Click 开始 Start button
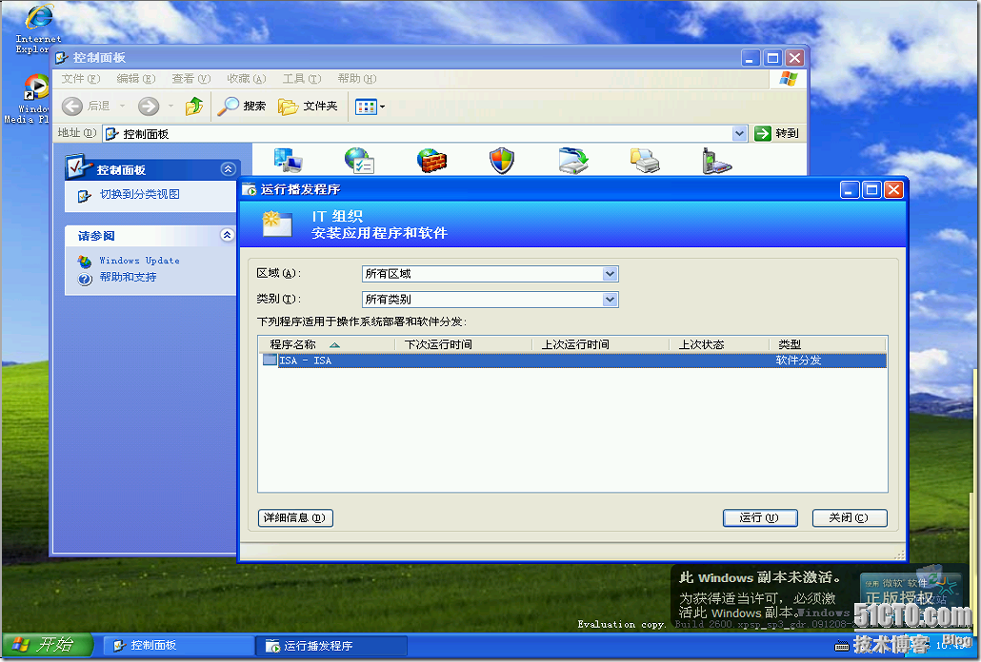981x662 pixels. pos(48,645)
